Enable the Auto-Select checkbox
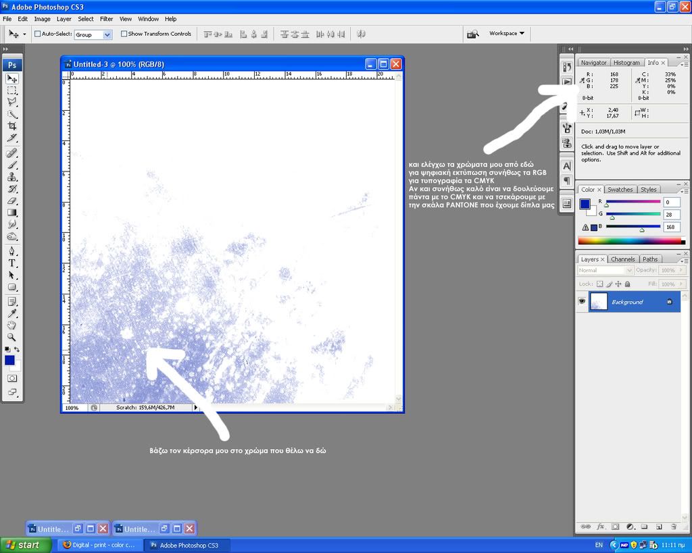692x553 pixels. coord(37,34)
